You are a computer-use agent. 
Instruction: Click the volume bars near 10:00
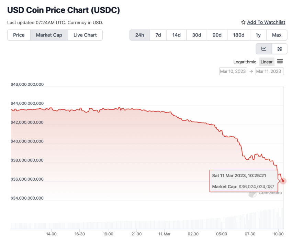[x=278, y=219]
